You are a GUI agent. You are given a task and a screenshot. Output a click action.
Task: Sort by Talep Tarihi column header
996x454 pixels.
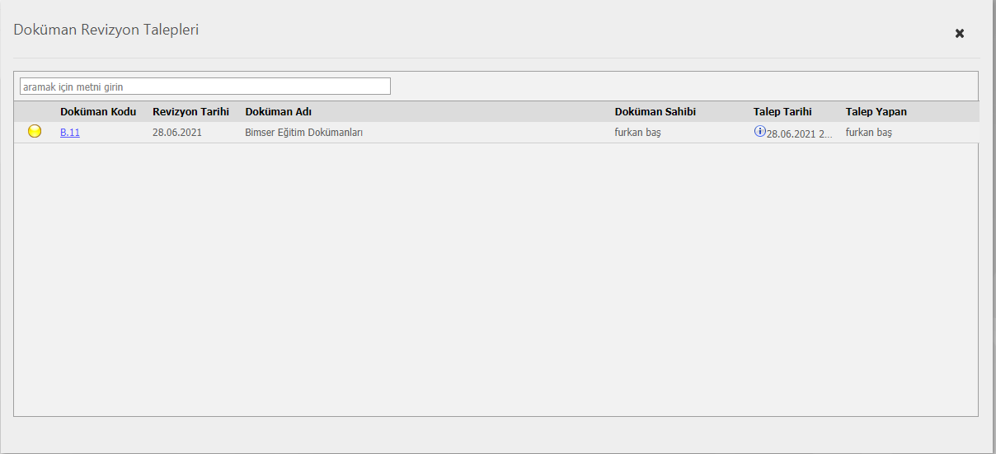782,112
